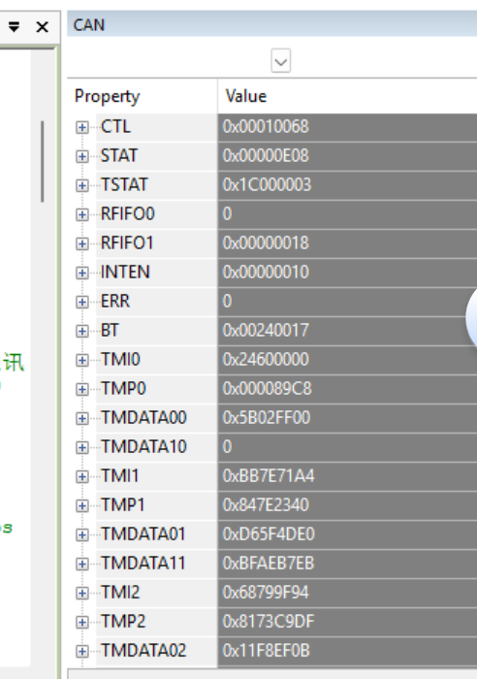Select the TMDATA01 value 0xD65F4DE0
This screenshot has height=679, width=477.
coord(269,533)
